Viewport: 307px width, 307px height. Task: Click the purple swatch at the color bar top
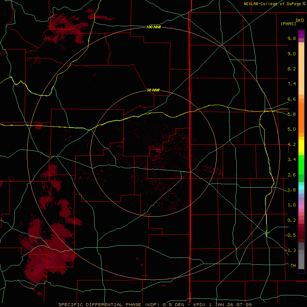point(301,34)
